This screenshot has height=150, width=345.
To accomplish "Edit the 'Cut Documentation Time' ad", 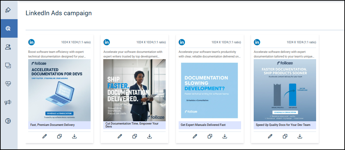I will 120,136.
